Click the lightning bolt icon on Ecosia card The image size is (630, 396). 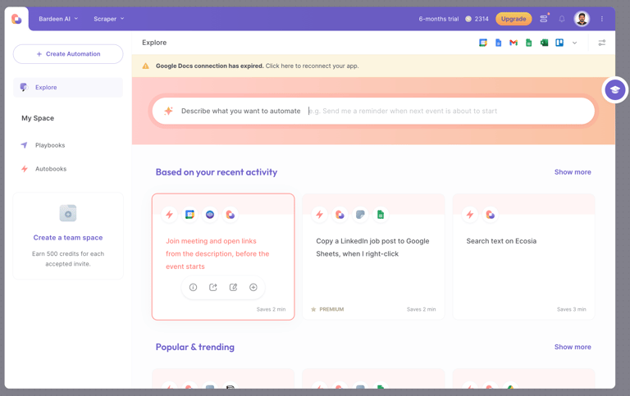click(470, 215)
